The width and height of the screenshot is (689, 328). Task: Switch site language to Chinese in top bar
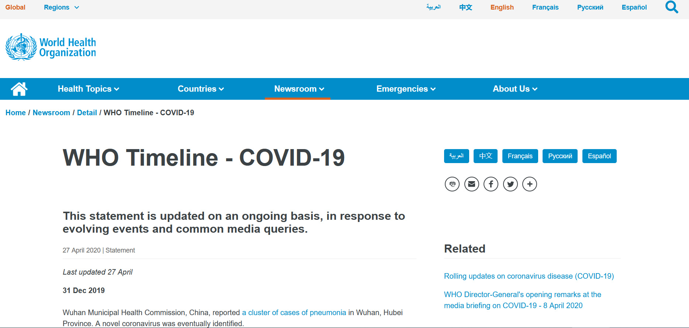(465, 7)
